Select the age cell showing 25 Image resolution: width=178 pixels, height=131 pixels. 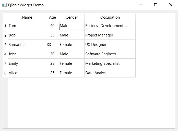point(52,73)
